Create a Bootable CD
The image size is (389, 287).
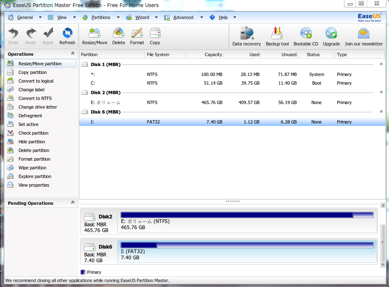[x=306, y=36]
